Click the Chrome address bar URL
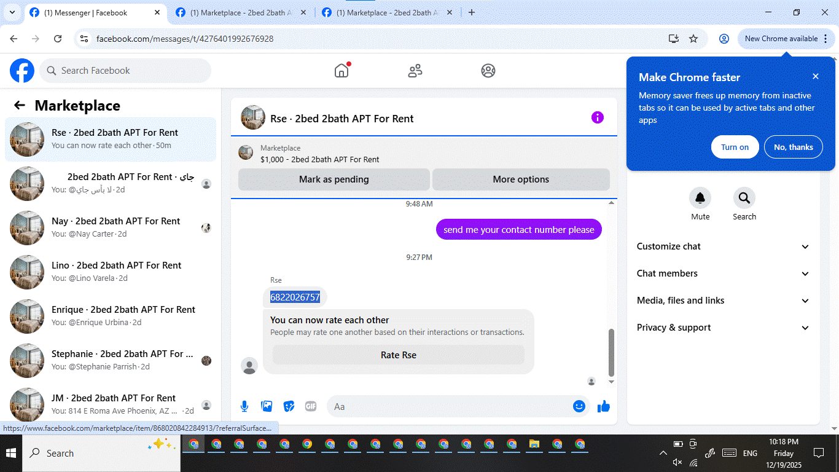 [x=185, y=39]
